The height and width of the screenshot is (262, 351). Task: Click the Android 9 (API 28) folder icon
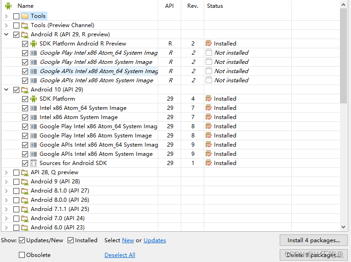point(25,182)
